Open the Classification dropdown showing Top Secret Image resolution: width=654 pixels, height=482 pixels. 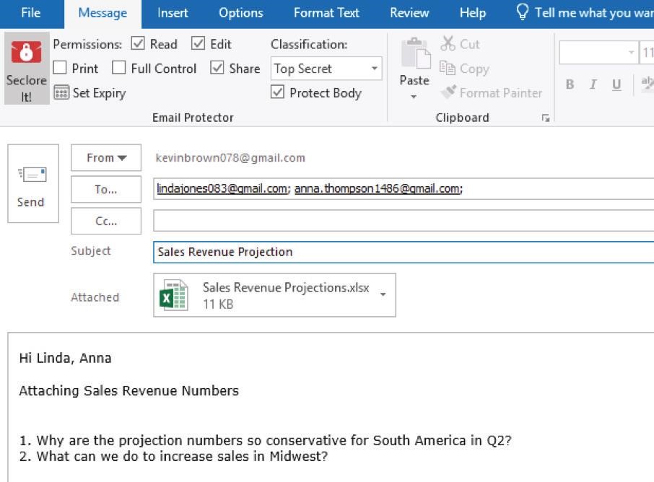(374, 69)
